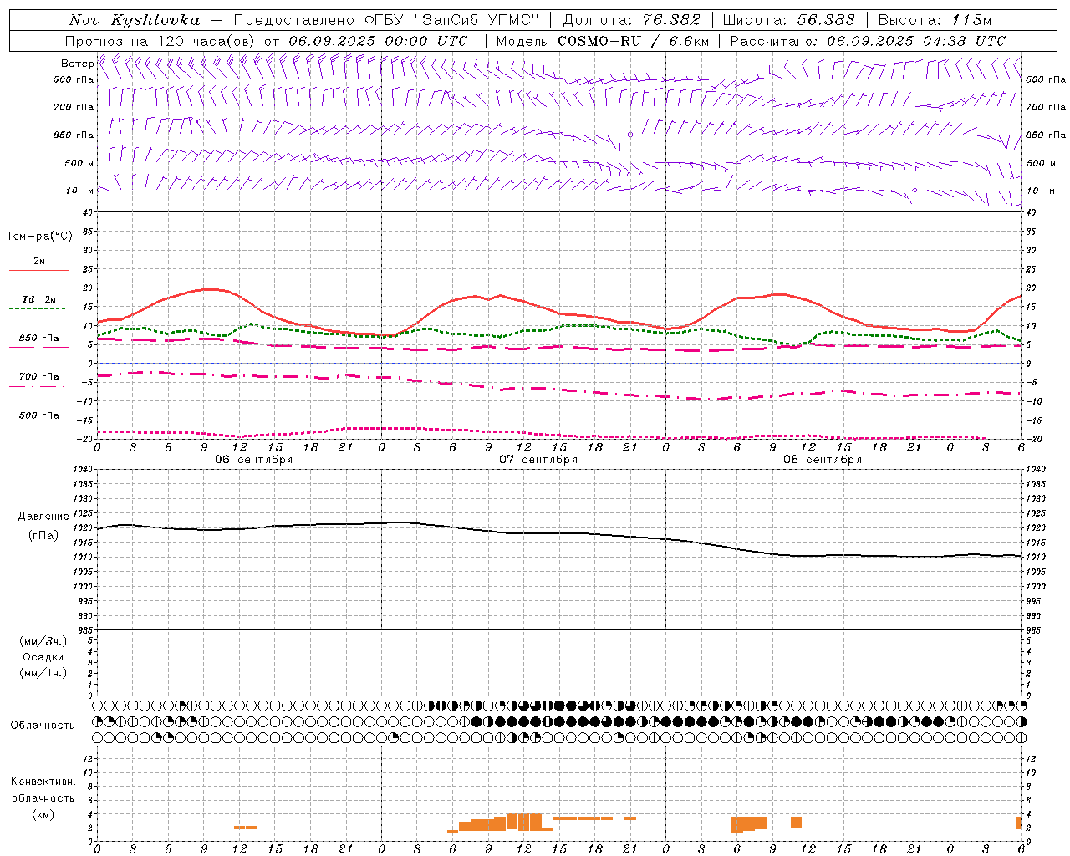
Task: Click the model name COSMO-RU / 6.6км
Action: click(x=634, y=41)
